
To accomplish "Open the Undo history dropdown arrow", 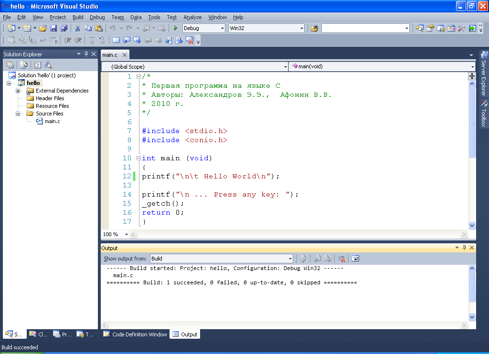I will 121,28.
